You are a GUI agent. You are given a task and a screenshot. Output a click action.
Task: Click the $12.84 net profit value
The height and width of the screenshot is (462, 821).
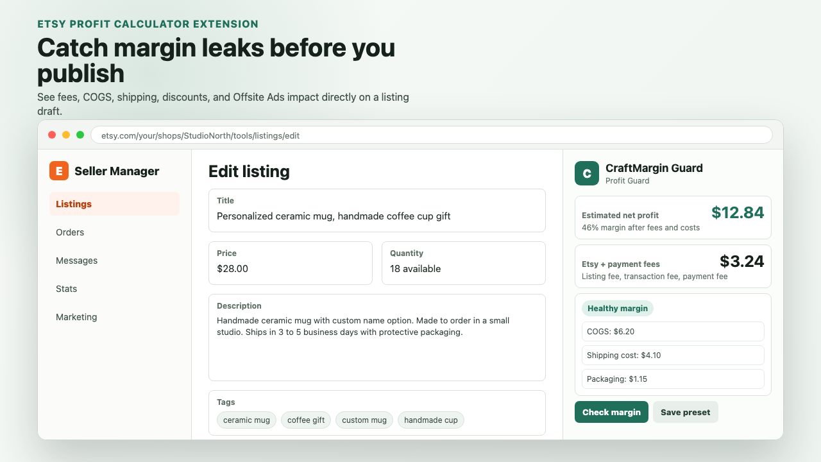(x=738, y=212)
